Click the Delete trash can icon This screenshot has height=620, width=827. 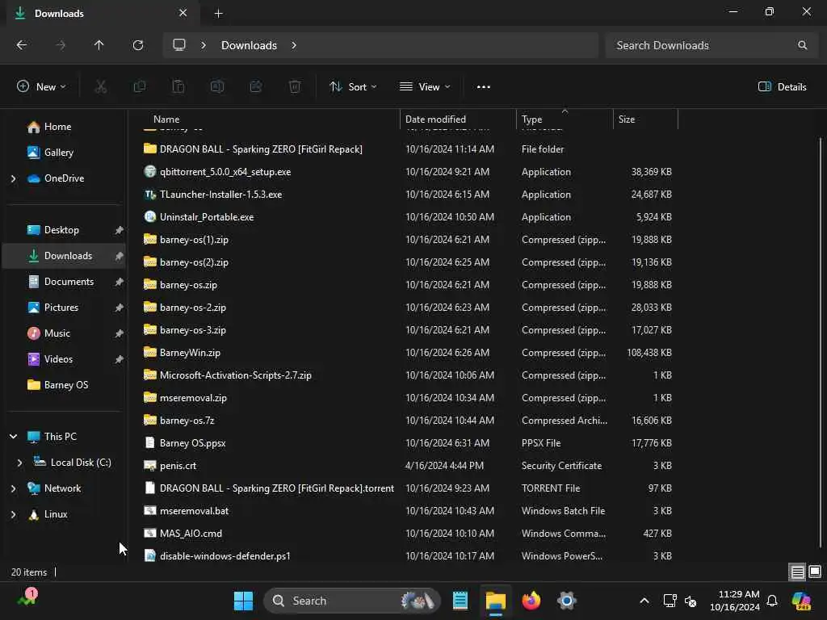click(x=295, y=87)
